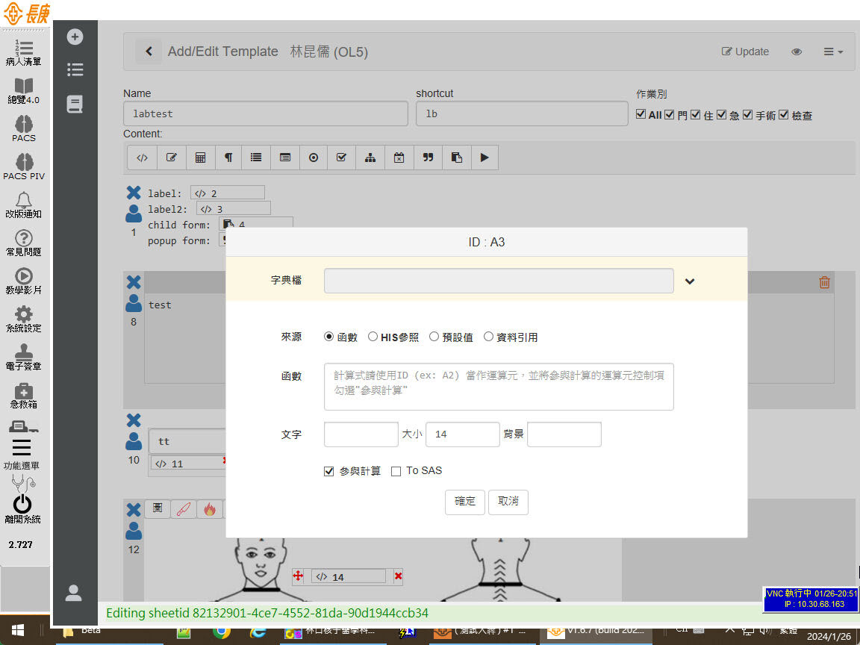The height and width of the screenshot is (645, 860).
Task: Select the HIS參照 radio option
Action: point(373,337)
